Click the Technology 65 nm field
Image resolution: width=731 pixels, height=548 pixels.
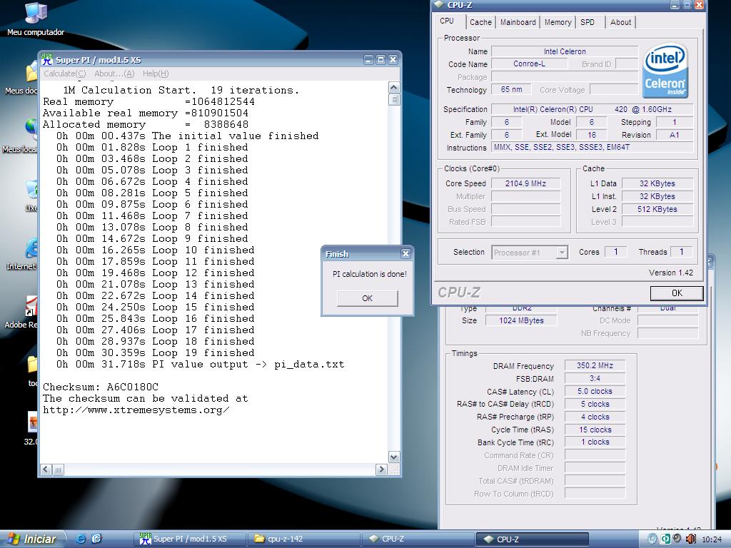[511, 89]
